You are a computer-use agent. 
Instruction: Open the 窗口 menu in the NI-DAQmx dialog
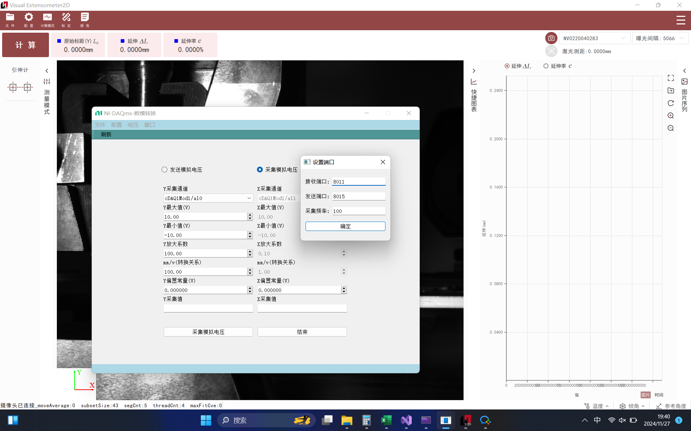pyautogui.click(x=149, y=125)
